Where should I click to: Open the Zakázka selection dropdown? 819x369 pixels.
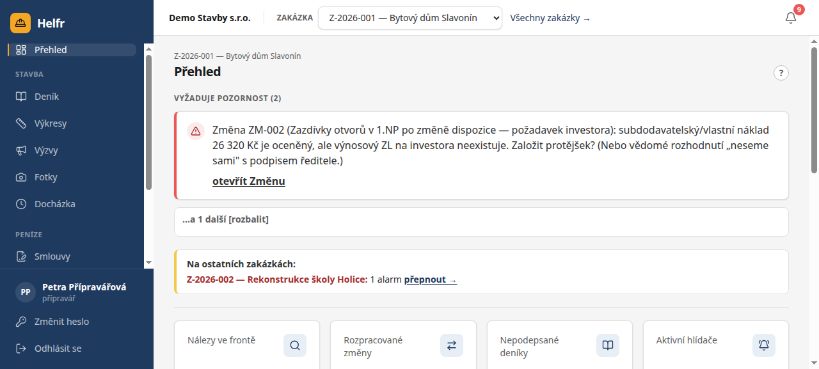click(410, 18)
